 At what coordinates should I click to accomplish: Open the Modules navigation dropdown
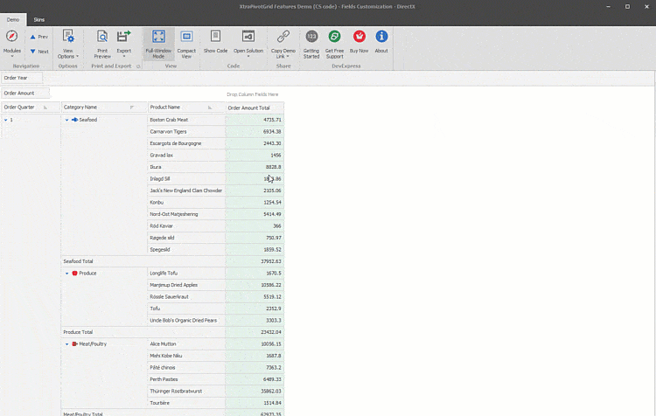[x=11, y=42]
